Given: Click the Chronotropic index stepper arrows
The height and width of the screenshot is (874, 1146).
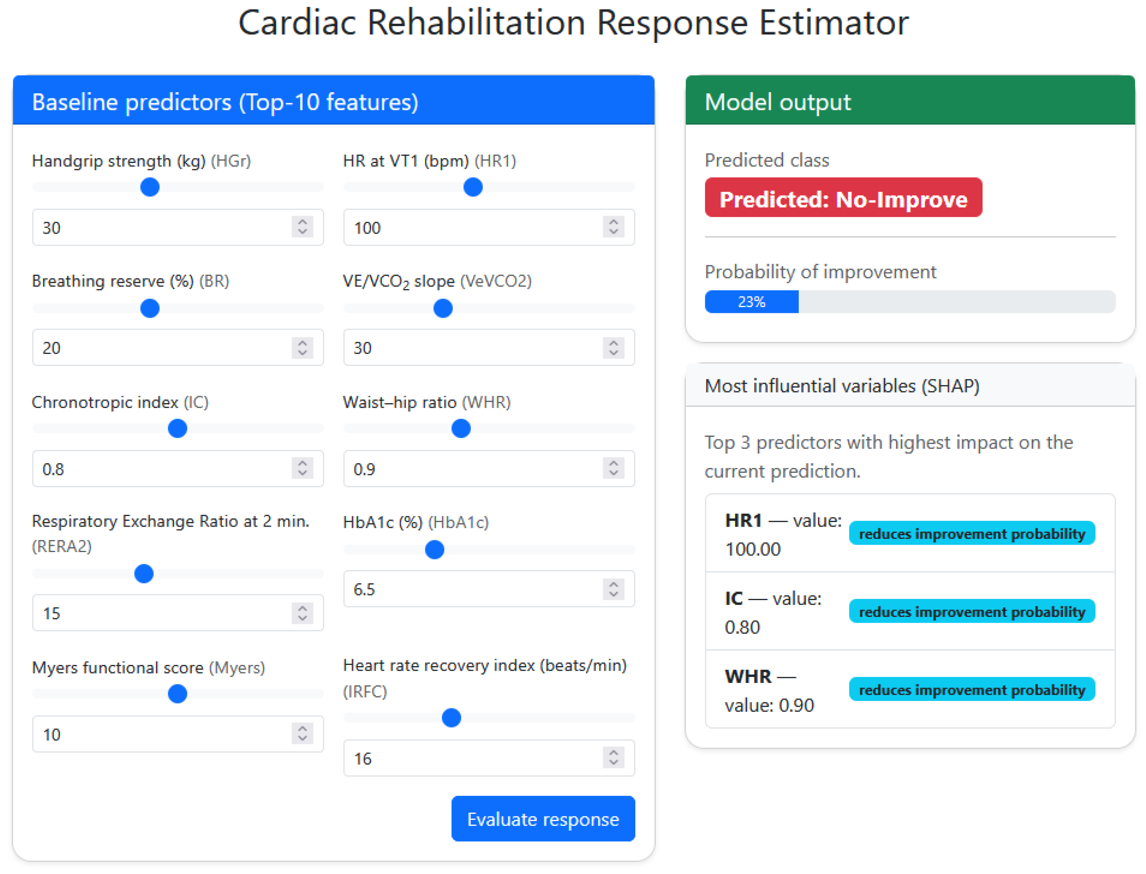Looking at the screenshot, I should [303, 468].
